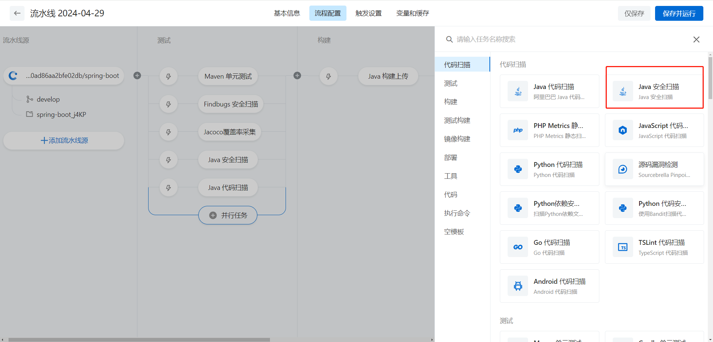Open the 触发设置 tab
The image size is (713, 342).
click(x=368, y=13)
